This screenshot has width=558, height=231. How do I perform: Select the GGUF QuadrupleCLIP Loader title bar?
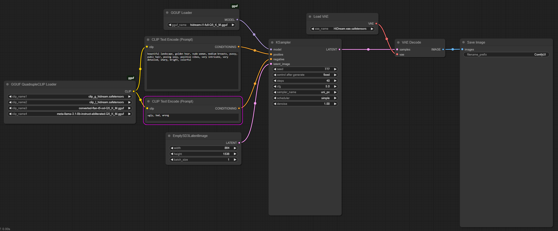click(69, 84)
